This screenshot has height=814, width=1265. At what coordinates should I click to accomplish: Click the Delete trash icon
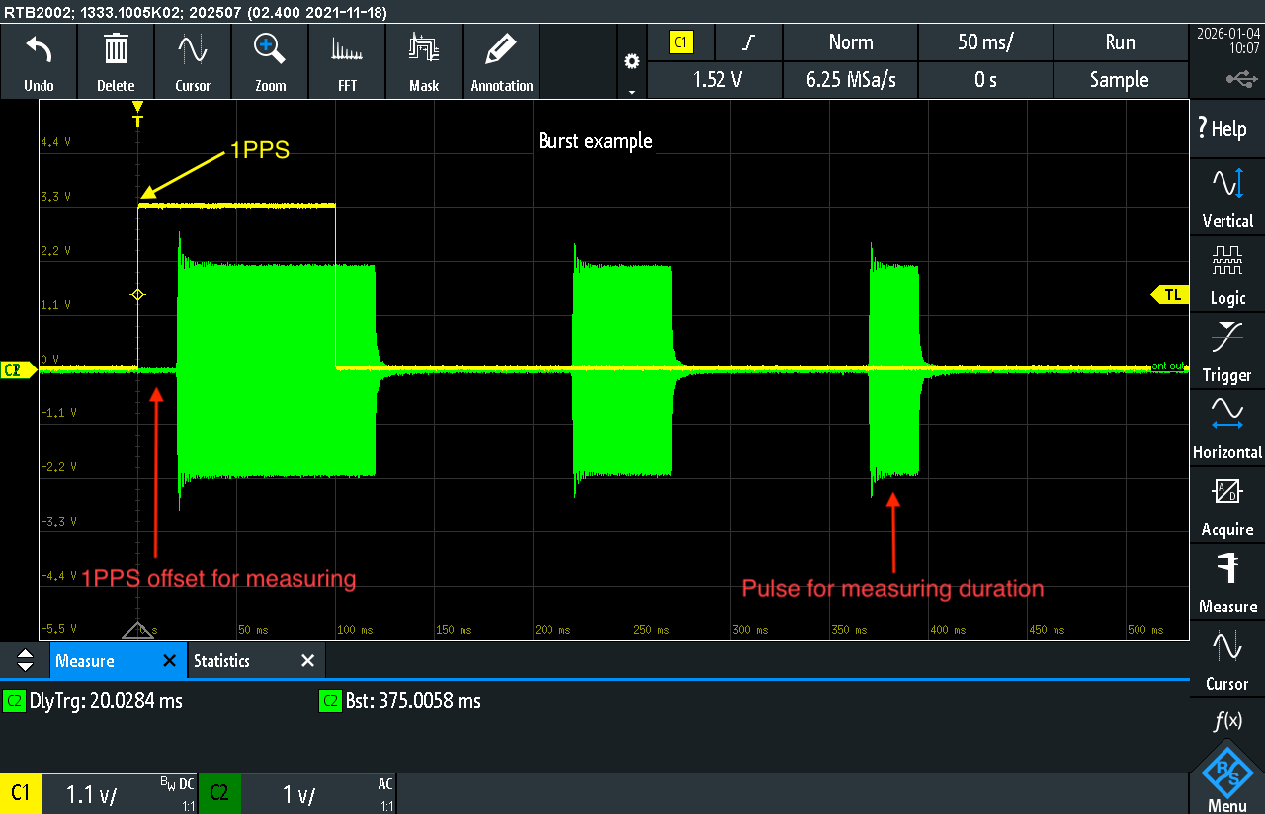click(116, 50)
